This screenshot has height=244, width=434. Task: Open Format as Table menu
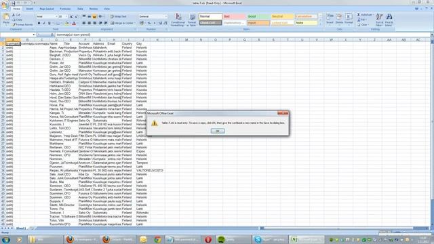[x=192, y=20]
